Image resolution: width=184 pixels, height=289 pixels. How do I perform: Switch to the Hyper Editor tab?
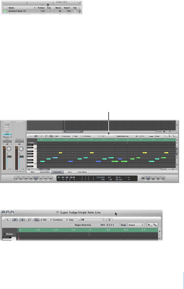[x=82, y=172]
